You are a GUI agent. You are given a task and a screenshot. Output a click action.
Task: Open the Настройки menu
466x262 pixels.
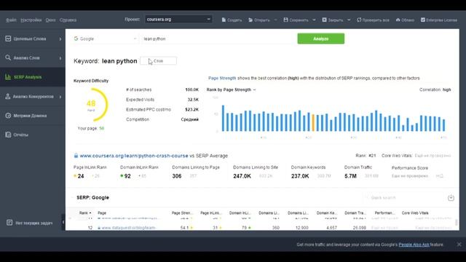[31, 20]
